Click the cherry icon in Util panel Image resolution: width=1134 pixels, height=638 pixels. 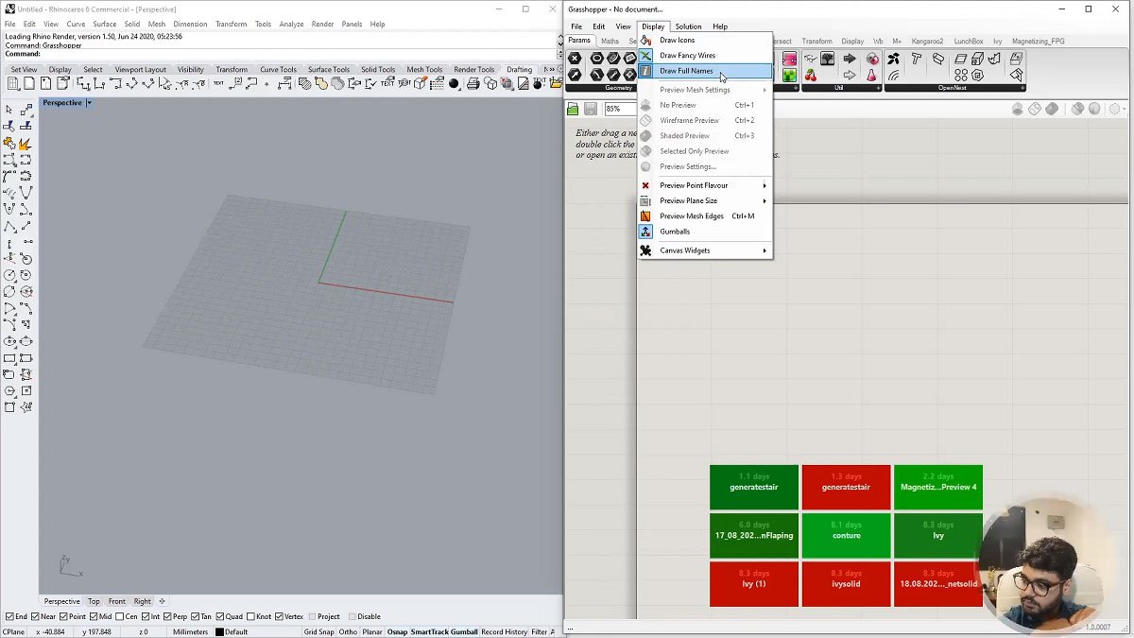pyautogui.click(x=811, y=76)
